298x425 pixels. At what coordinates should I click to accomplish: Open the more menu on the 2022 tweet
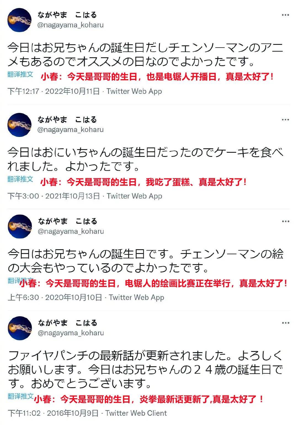(x=285, y=15)
